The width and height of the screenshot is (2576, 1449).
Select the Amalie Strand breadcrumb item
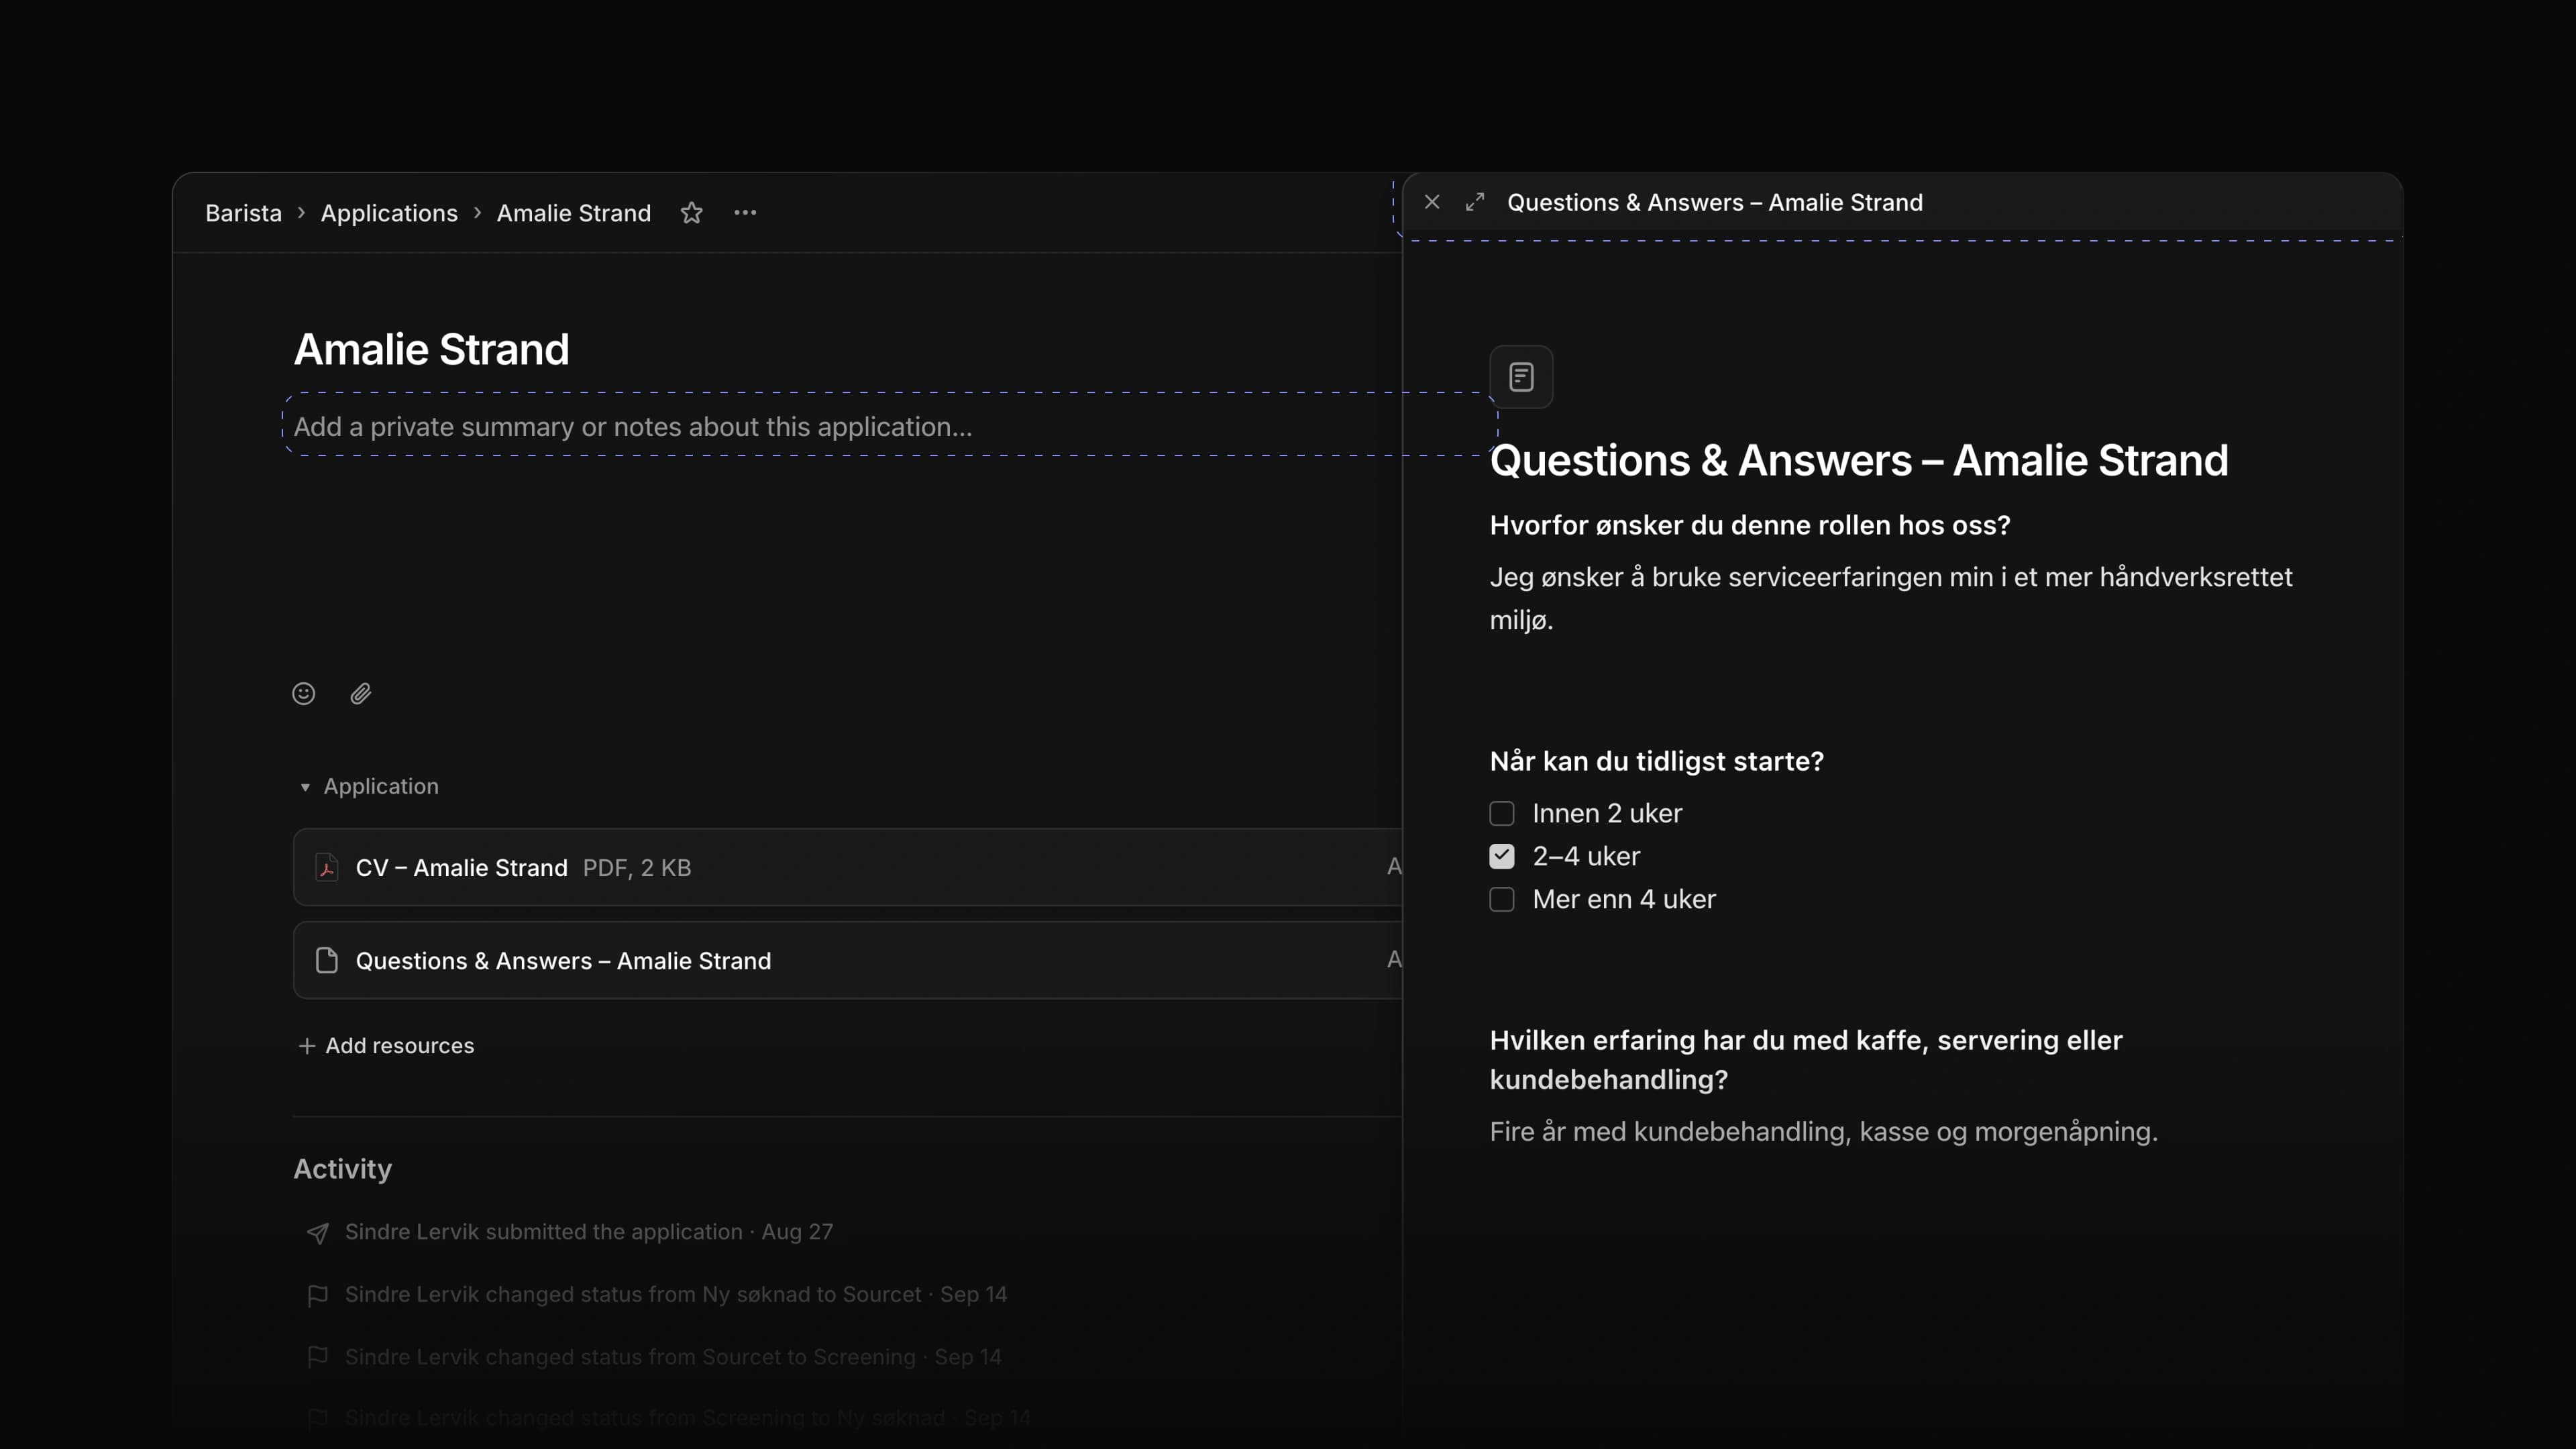(574, 213)
